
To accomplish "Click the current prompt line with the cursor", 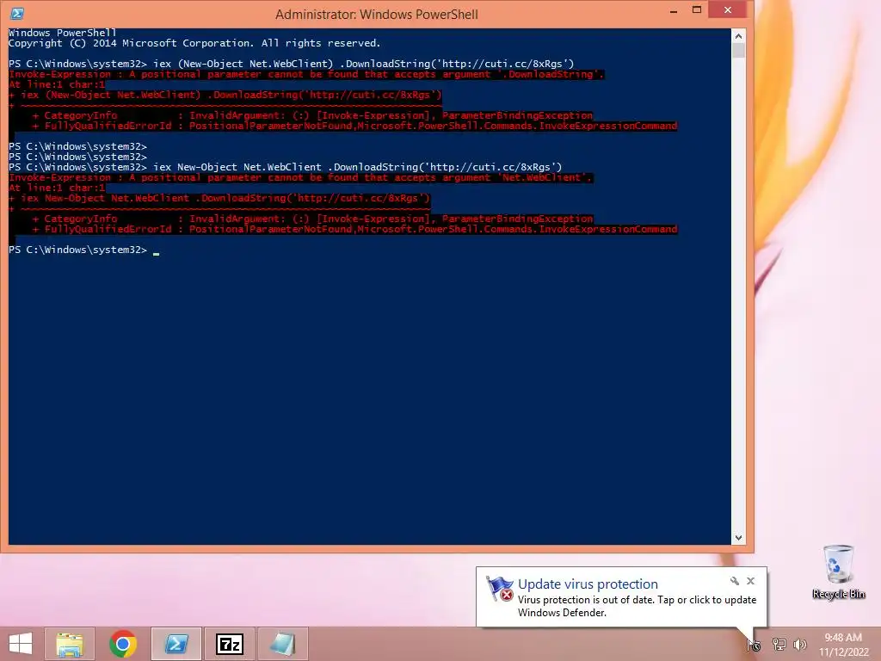I will pos(84,250).
